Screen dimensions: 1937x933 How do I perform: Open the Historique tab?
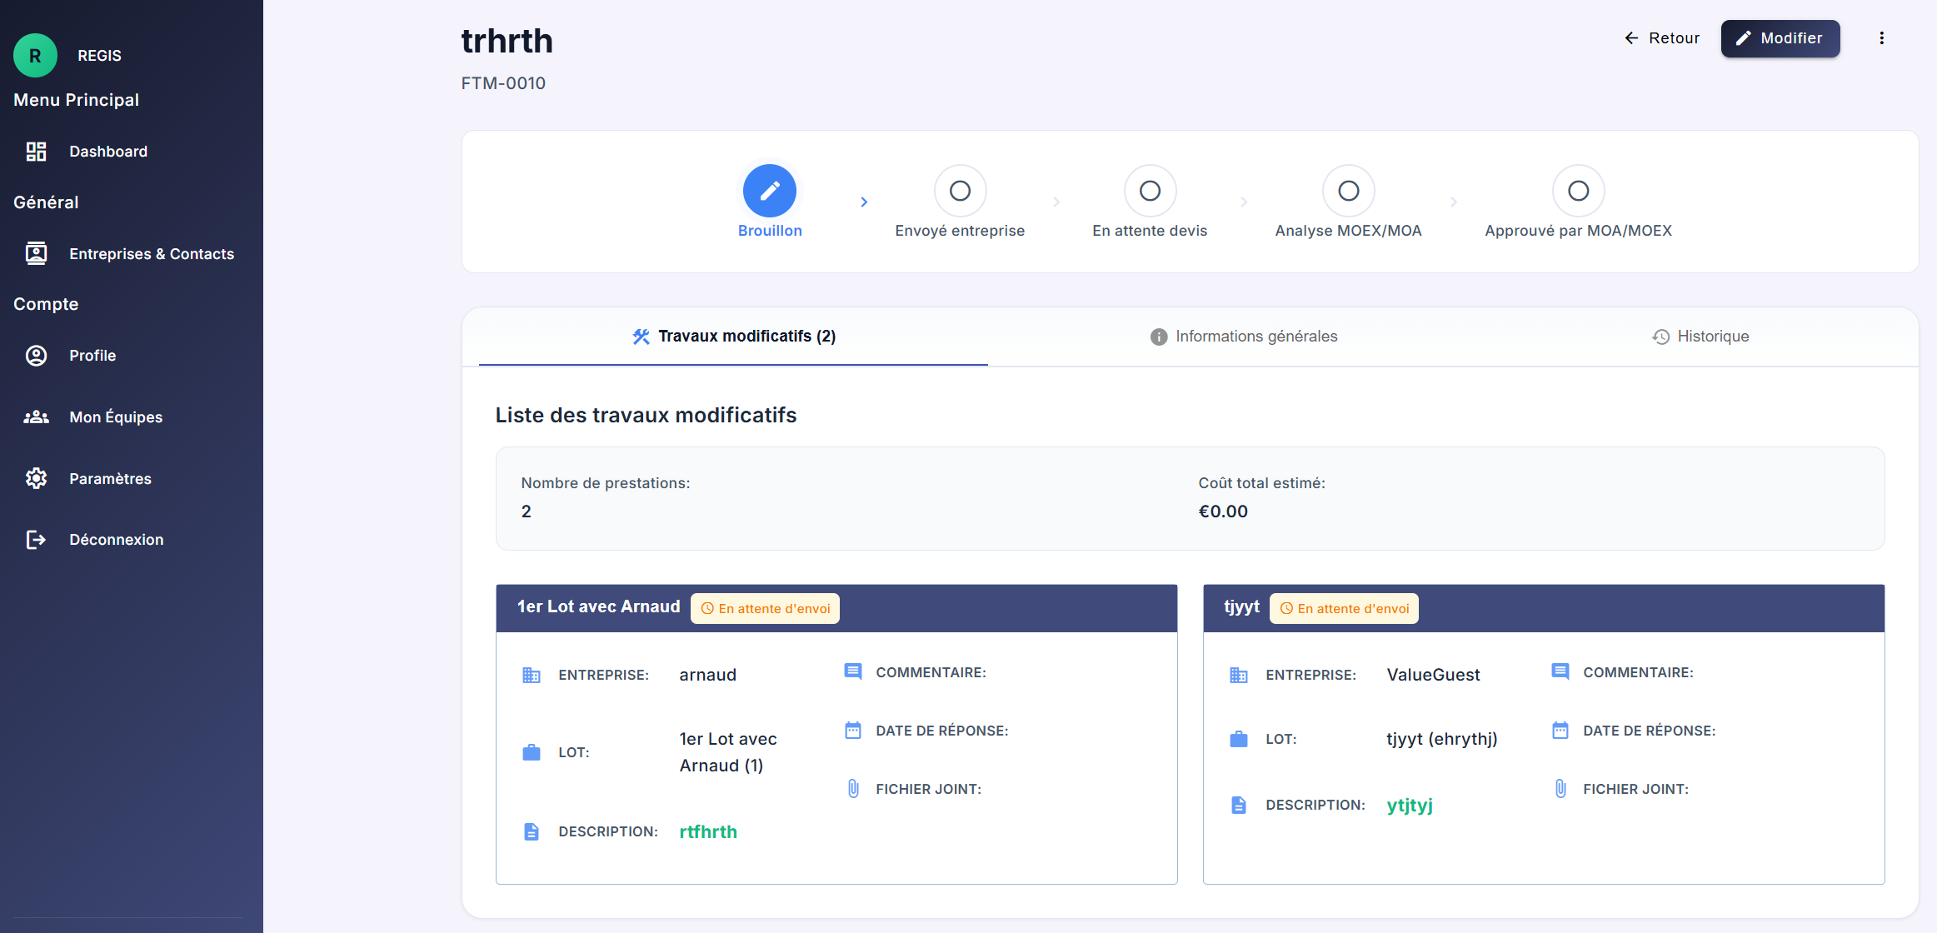click(x=1701, y=337)
